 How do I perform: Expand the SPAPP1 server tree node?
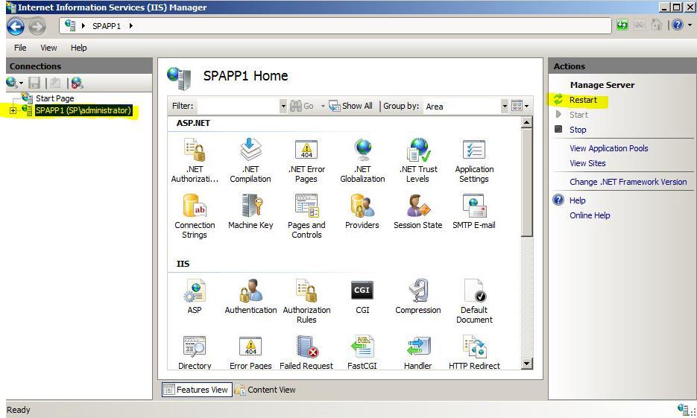coord(13,110)
